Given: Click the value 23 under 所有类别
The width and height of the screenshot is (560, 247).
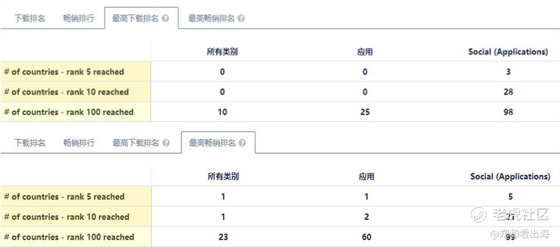Looking at the screenshot, I should 223,237.
